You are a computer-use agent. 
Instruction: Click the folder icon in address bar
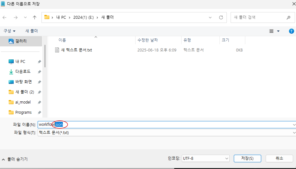point(47,17)
